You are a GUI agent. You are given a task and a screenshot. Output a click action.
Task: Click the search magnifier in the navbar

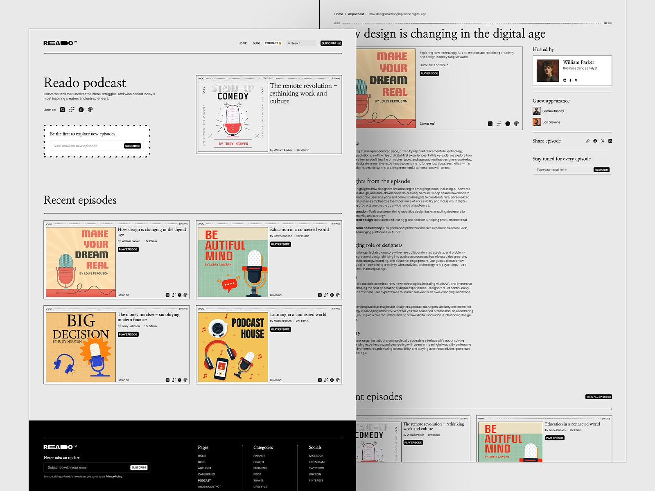[289, 43]
